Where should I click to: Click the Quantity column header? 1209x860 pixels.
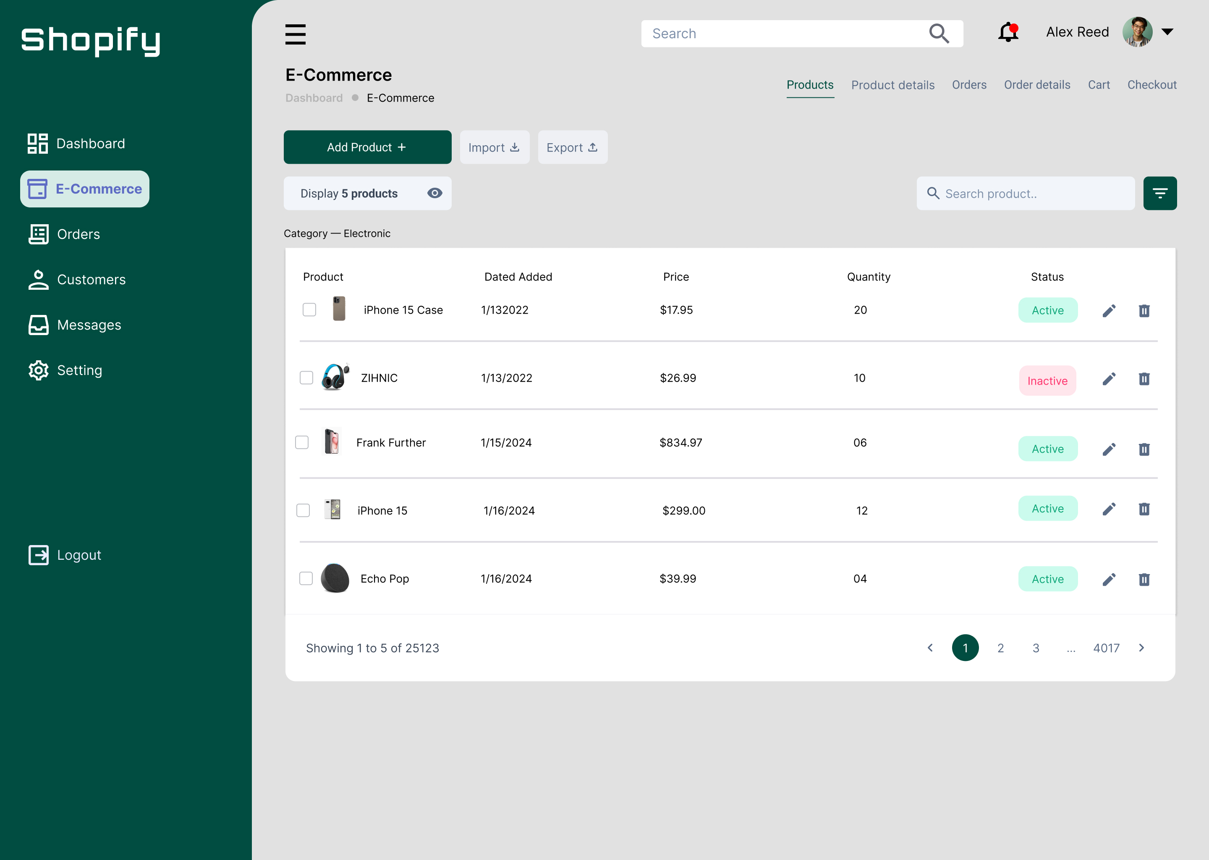(x=869, y=277)
